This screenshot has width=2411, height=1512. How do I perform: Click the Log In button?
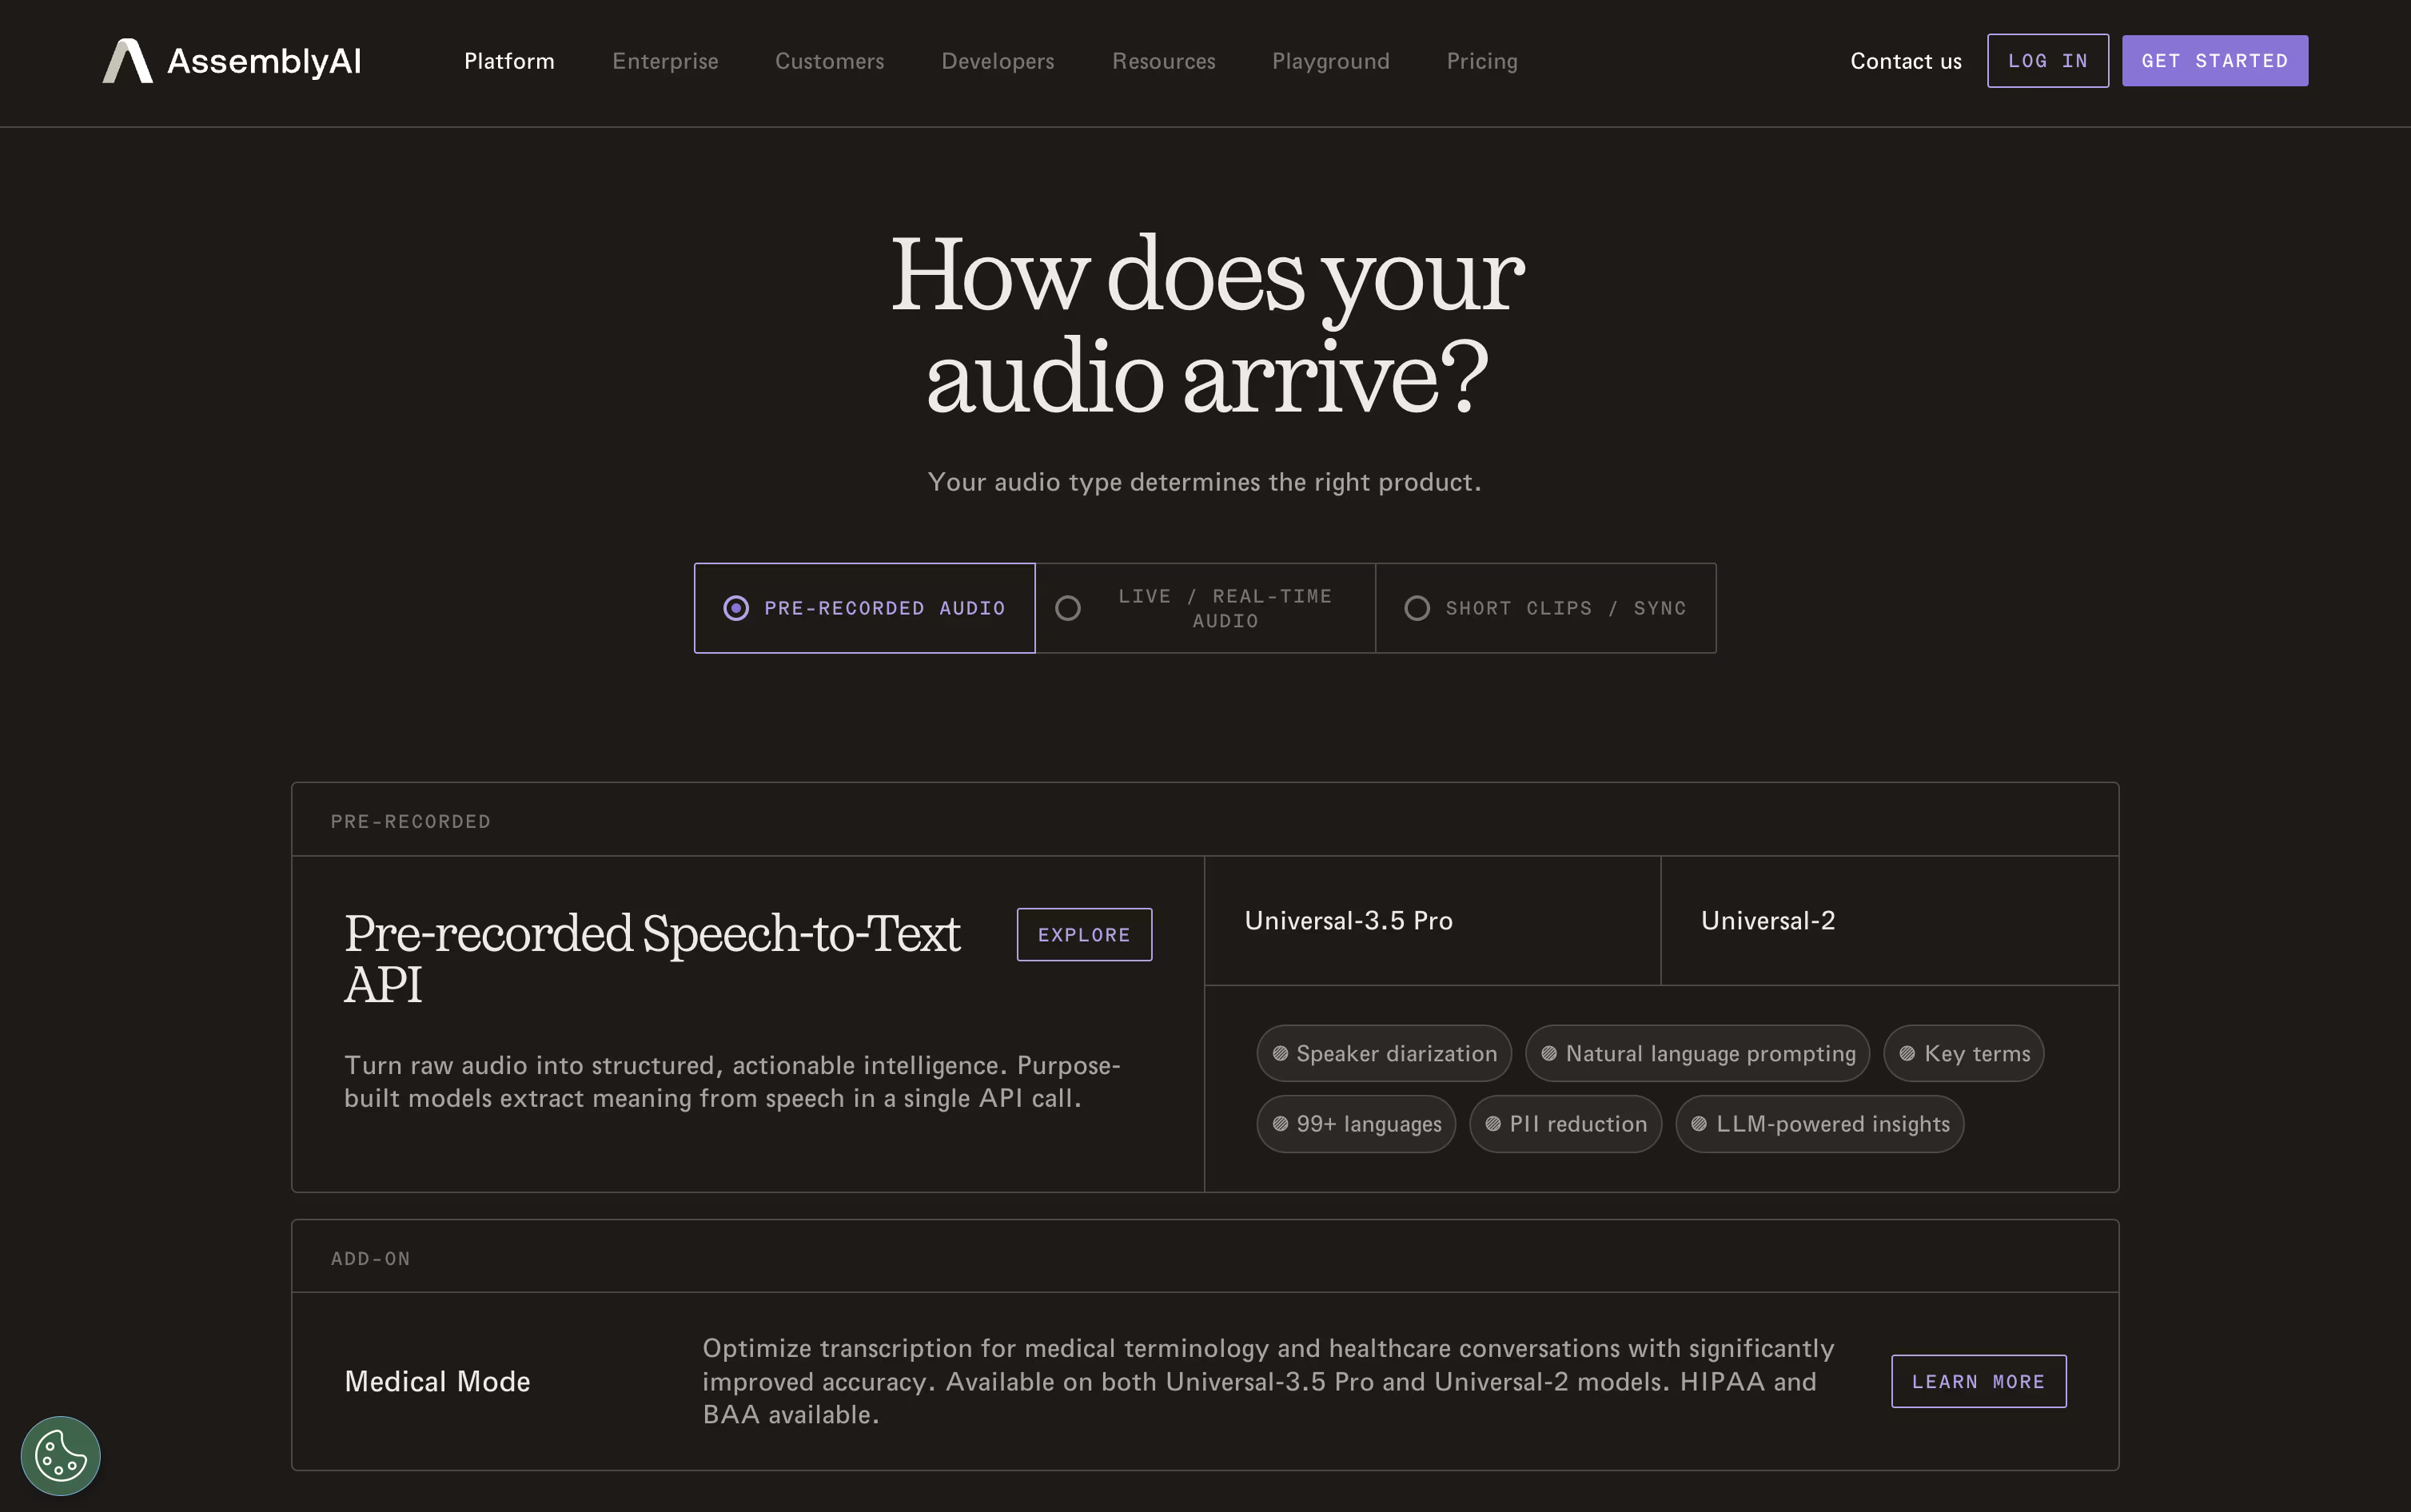click(x=2048, y=61)
